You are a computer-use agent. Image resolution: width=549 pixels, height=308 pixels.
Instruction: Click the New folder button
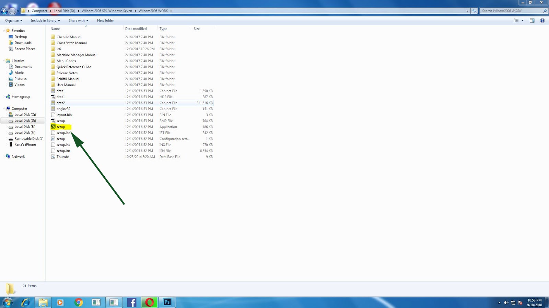105,21
